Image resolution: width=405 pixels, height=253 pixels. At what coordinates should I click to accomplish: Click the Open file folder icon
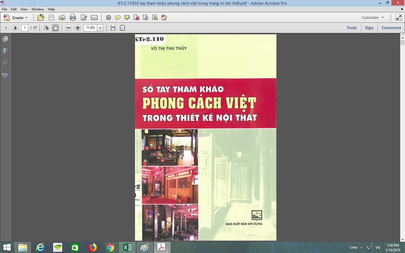coord(41,17)
